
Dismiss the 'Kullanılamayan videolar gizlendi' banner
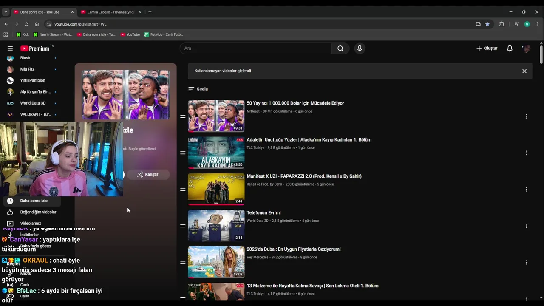pos(524,71)
